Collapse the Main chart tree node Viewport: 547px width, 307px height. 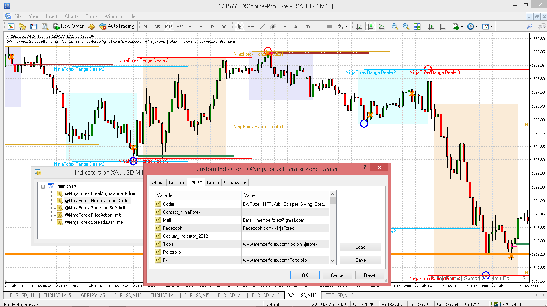click(x=43, y=186)
